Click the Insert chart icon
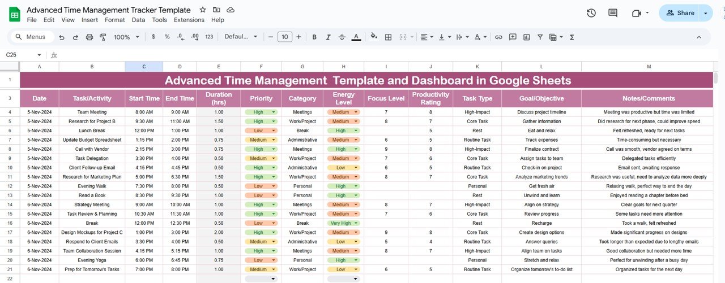The image size is (725, 283). point(526,37)
